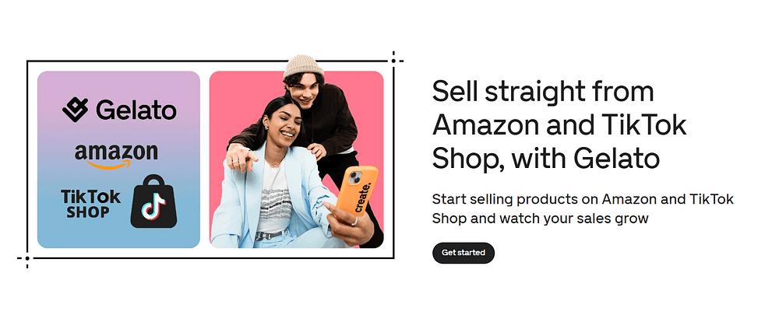This screenshot has width=779, height=315.
Task: Click the Get started button
Action: click(x=463, y=253)
